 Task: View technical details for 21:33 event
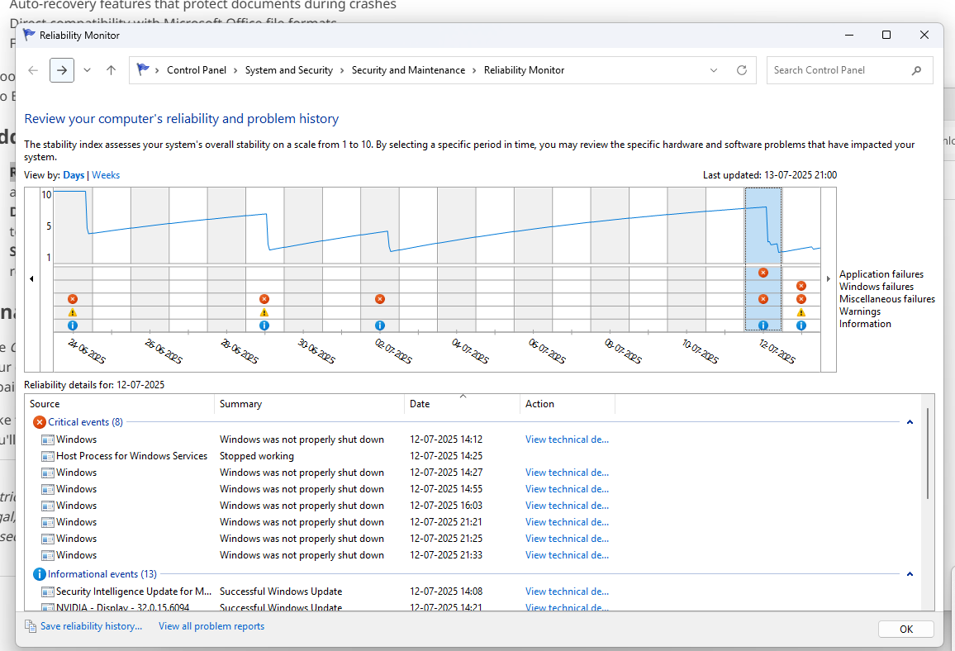click(x=567, y=555)
